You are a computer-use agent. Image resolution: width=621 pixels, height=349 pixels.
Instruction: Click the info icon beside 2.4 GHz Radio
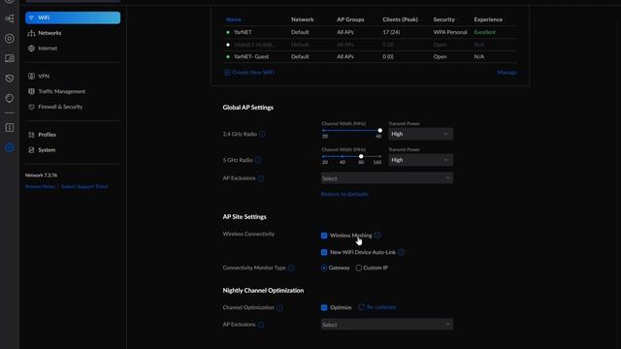pos(262,134)
